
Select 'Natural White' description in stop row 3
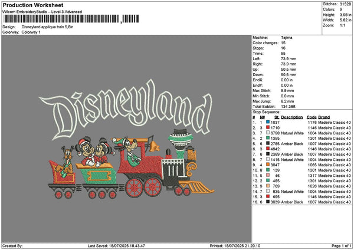pos(293,133)
